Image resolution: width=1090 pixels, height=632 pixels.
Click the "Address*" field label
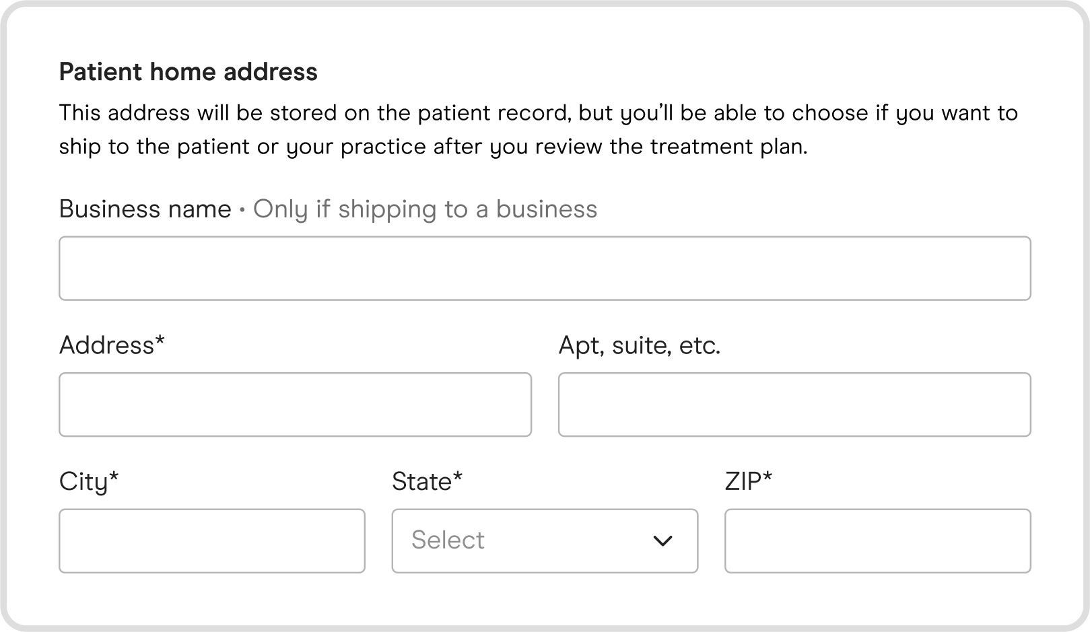click(x=112, y=345)
